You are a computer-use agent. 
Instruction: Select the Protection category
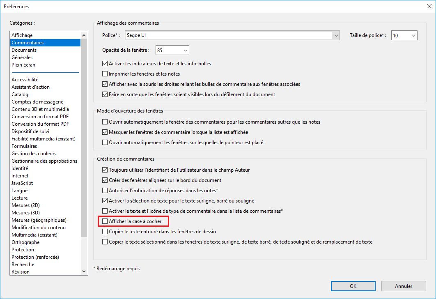(x=45, y=249)
